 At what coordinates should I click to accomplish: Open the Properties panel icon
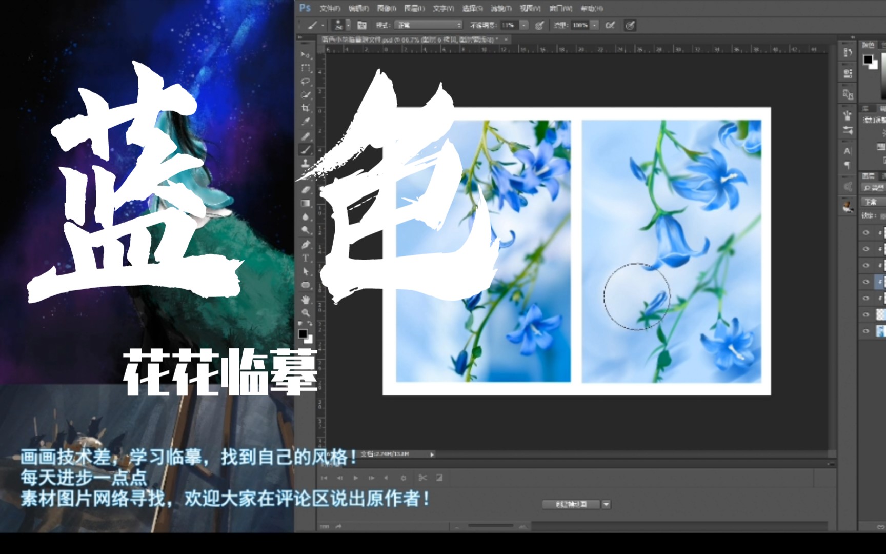pos(847,73)
